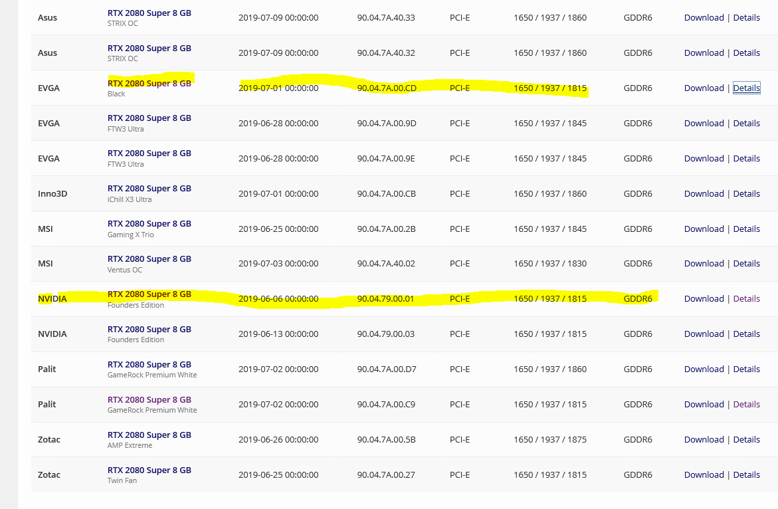Image resolution: width=778 pixels, height=509 pixels.
Task: Open RTX 2080 Super link for Twin Fan
Action: click(149, 471)
